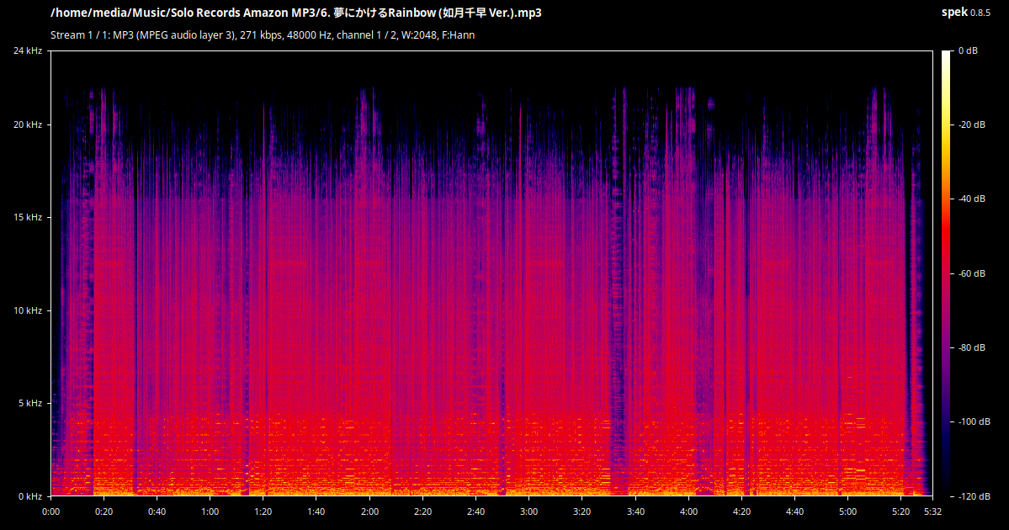Click the 0 dB scale label
This screenshot has height=530, width=1009.
pyautogui.click(x=968, y=50)
